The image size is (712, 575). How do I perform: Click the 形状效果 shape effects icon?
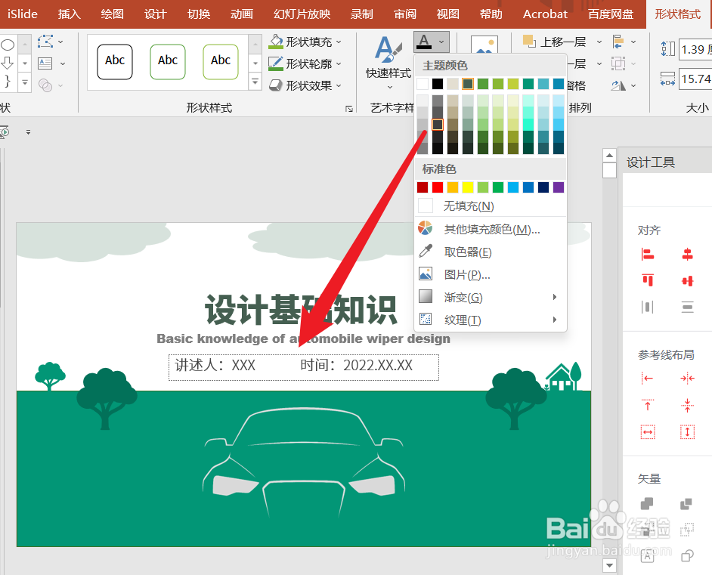(276, 85)
